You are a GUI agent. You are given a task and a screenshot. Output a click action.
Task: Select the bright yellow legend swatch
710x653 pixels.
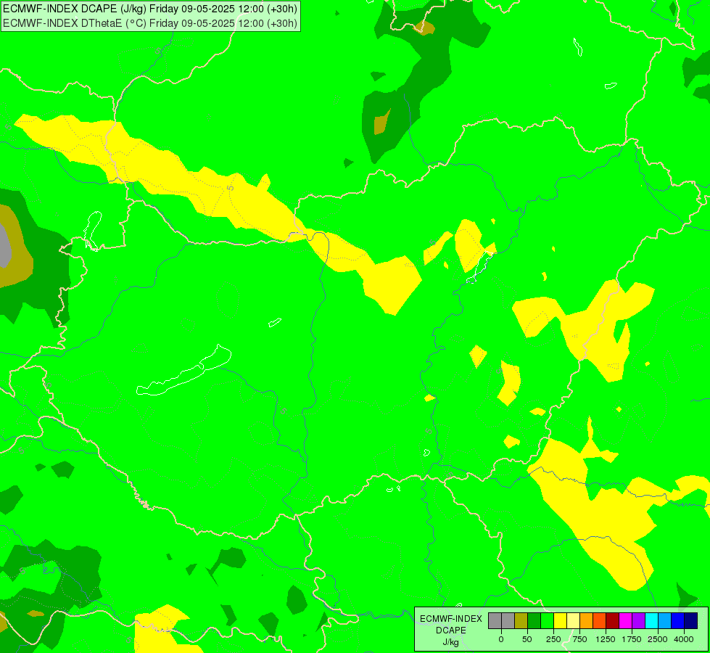[x=560, y=620]
